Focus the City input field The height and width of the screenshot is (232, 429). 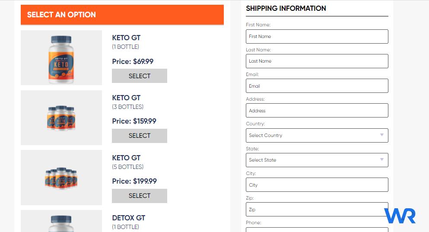[x=317, y=184]
